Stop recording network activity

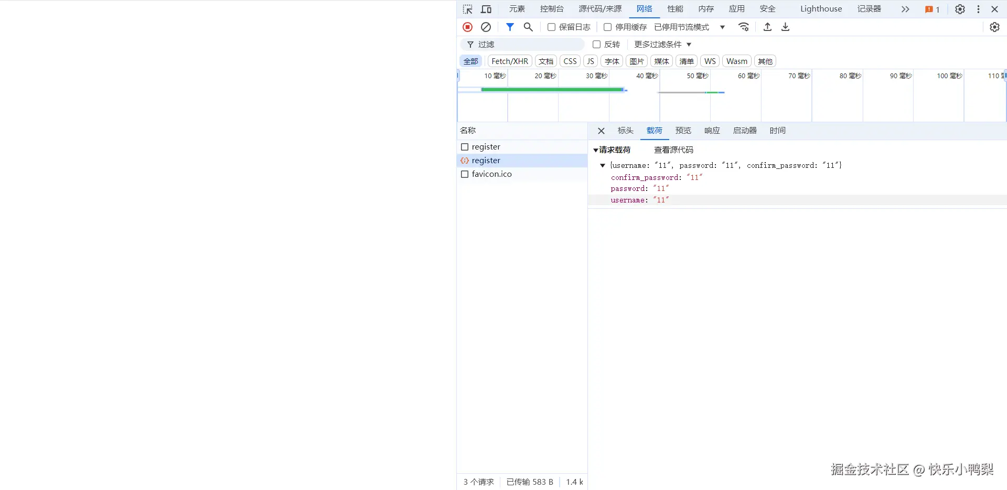pos(467,27)
